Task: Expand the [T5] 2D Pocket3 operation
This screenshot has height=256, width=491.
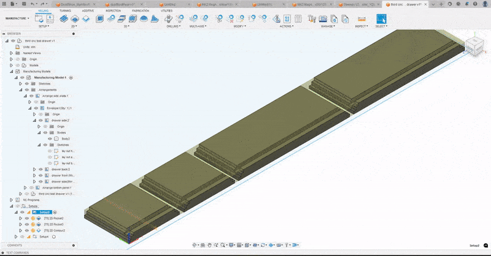Action: coord(21,224)
